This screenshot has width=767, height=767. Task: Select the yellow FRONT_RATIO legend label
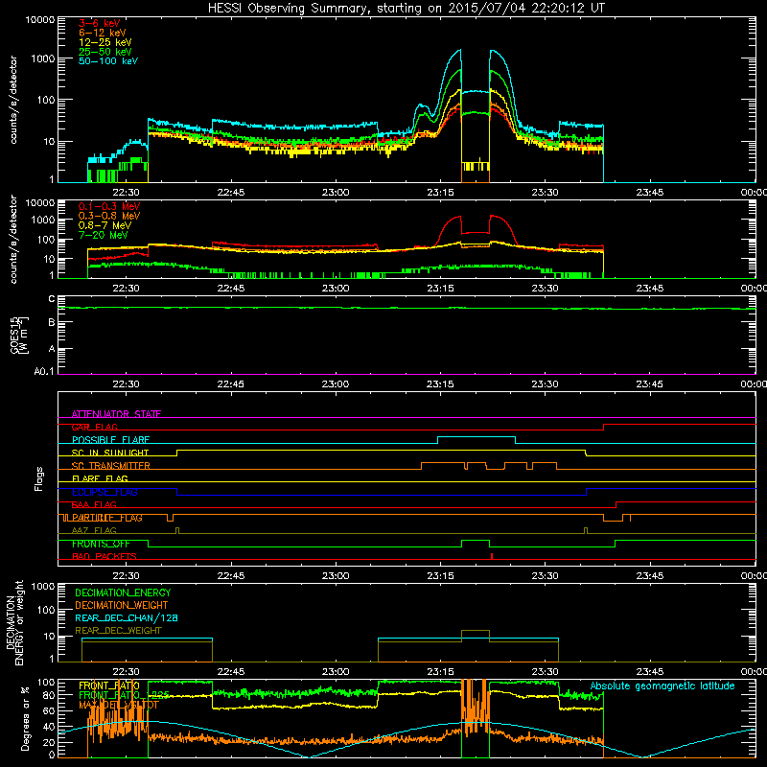[109, 686]
